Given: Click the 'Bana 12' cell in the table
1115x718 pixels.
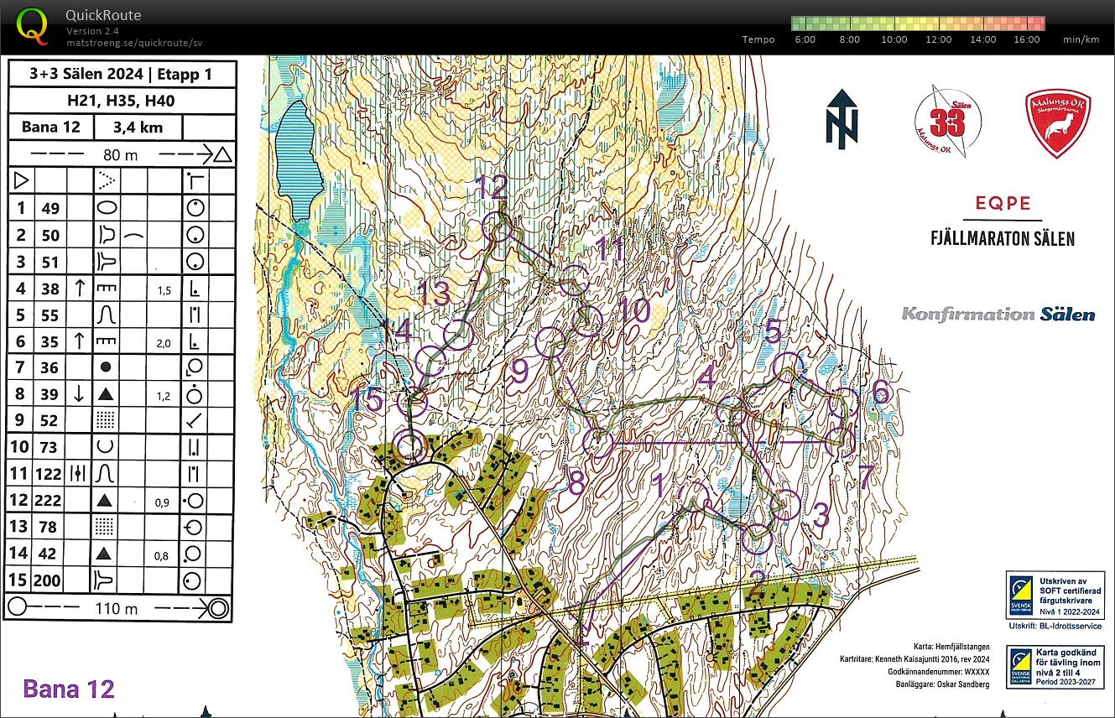Looking at the screenshot, I should (51, 127).
